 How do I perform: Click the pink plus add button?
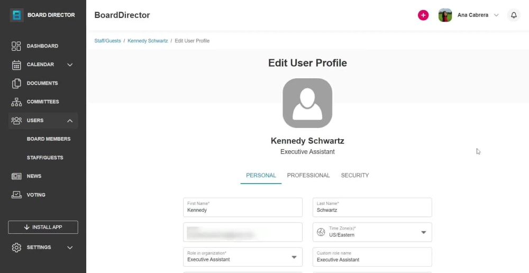tap(423, 15)
